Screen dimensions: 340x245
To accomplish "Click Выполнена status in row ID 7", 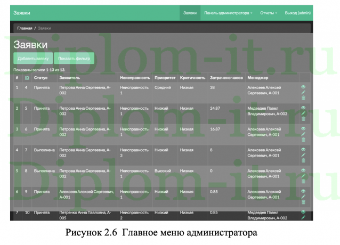I will (44, 150).
